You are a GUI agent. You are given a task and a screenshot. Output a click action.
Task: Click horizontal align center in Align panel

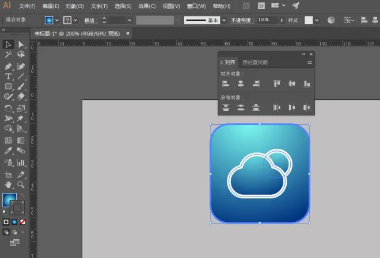click(241, 84)
